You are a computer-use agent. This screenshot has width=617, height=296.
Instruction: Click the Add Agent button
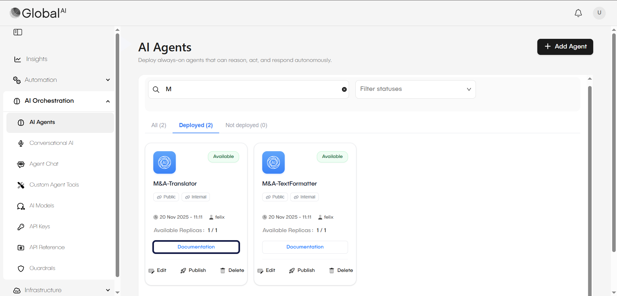pyautogui.click(x=565, y=47)
